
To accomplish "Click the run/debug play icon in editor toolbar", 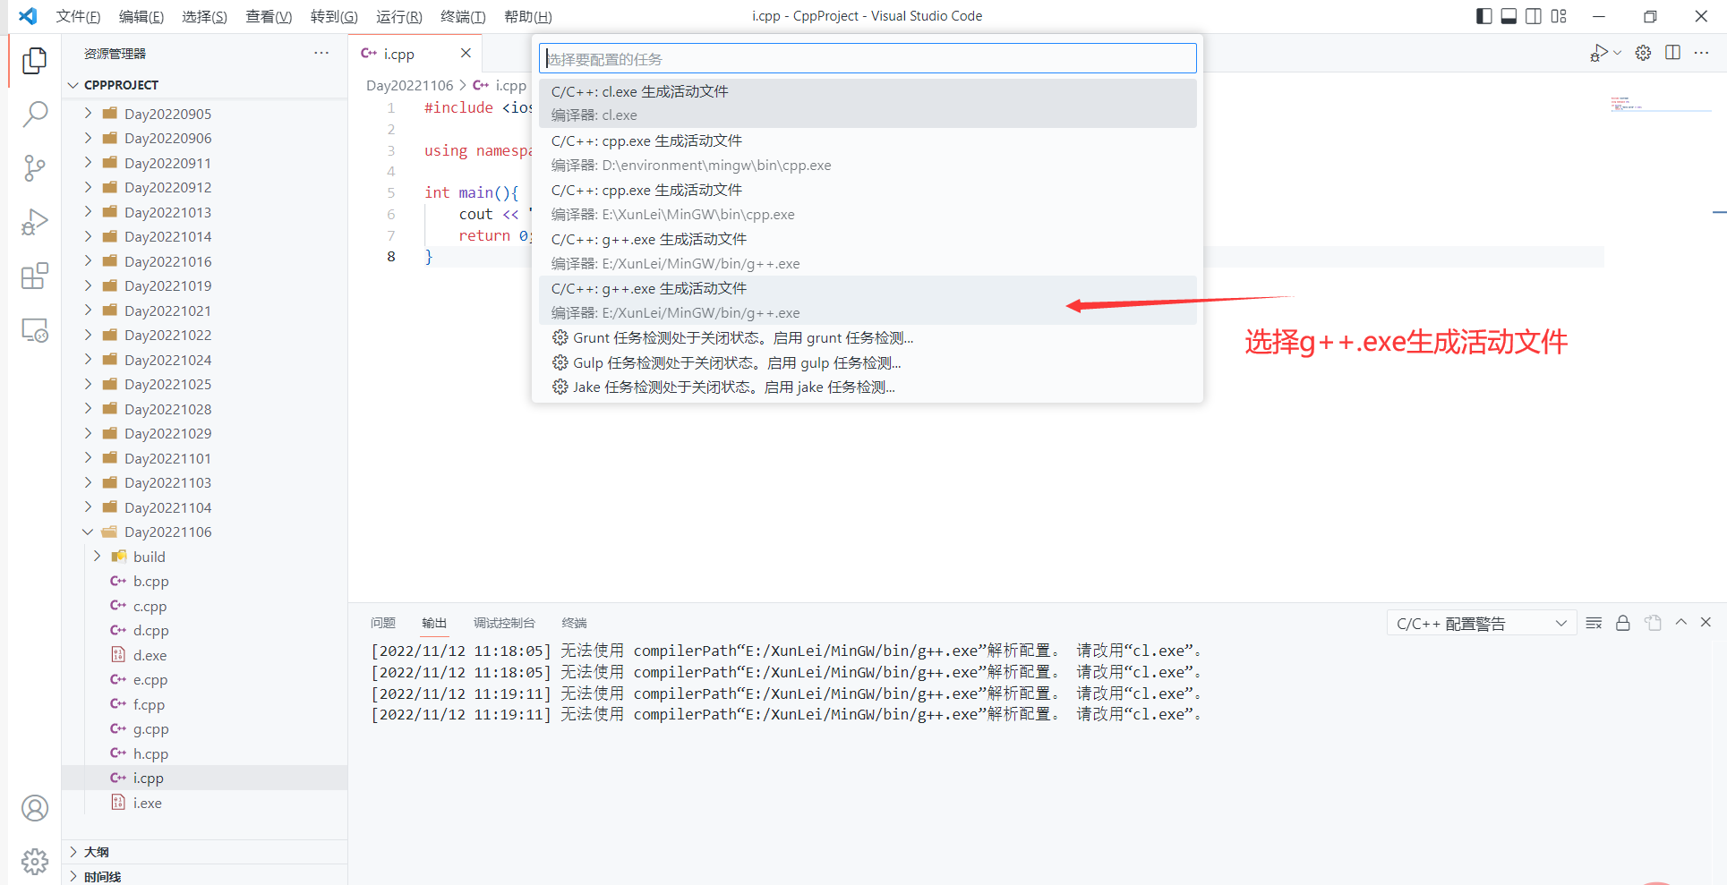I will [x=1599, y=54].
